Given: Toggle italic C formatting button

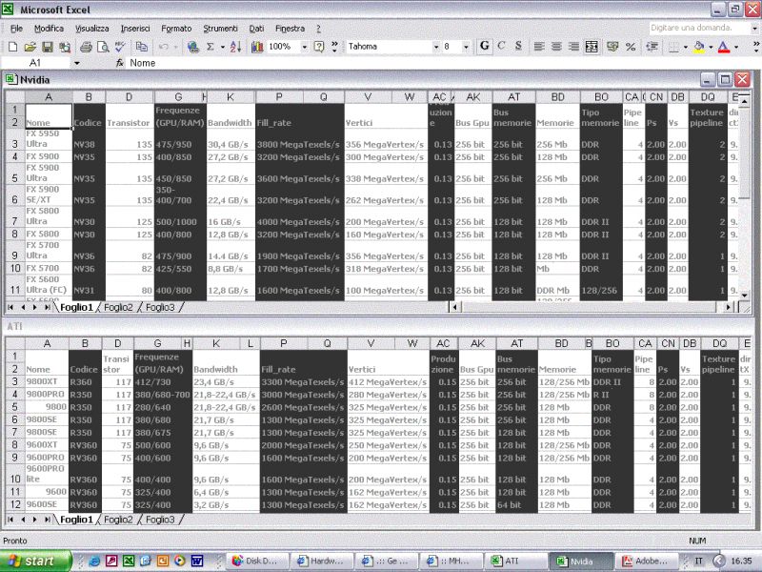Looking at the screenshot, I should point(501,46).
